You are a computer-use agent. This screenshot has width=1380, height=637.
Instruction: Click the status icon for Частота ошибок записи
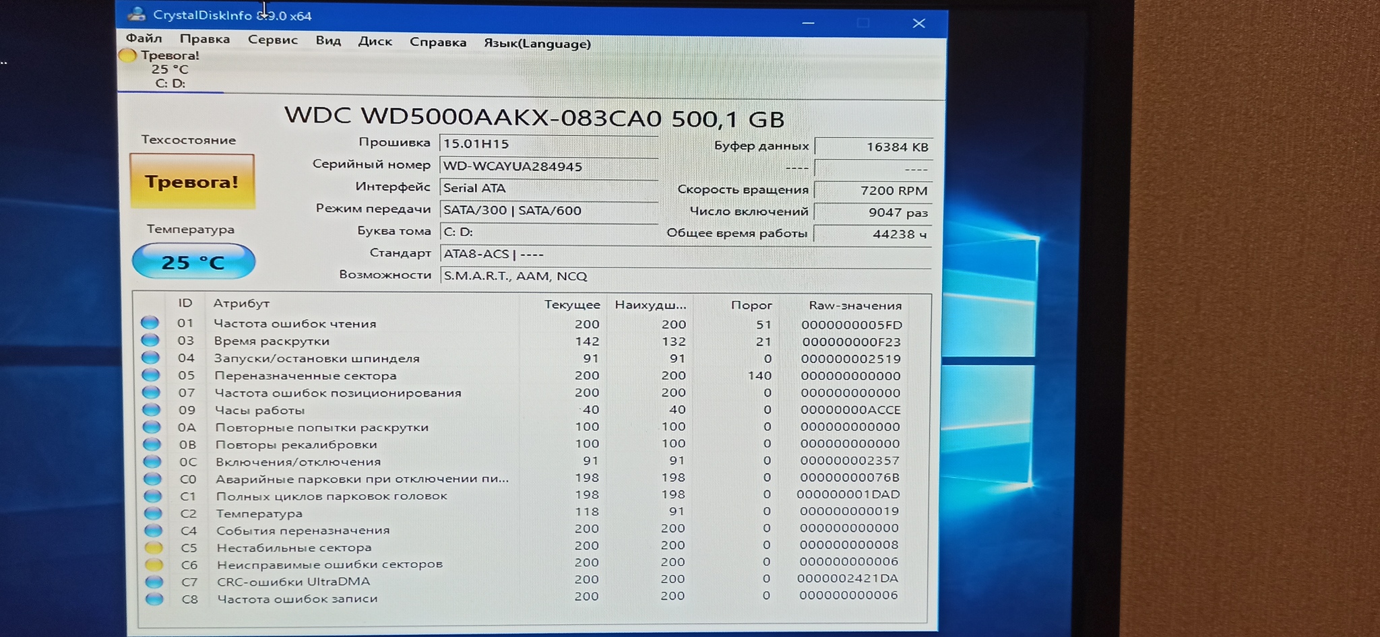tap(154, 599)
